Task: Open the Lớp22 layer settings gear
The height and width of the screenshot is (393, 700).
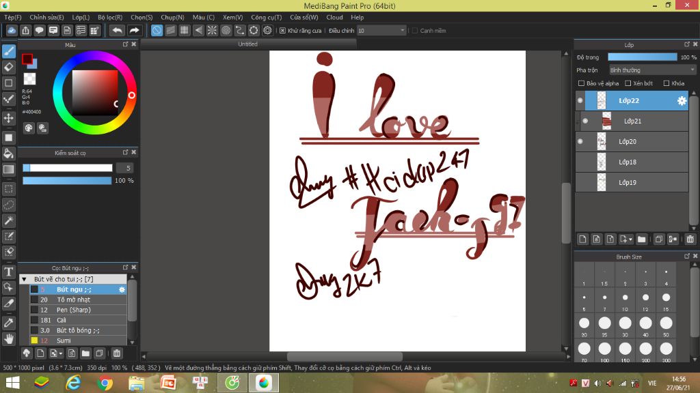Action: 682,101
